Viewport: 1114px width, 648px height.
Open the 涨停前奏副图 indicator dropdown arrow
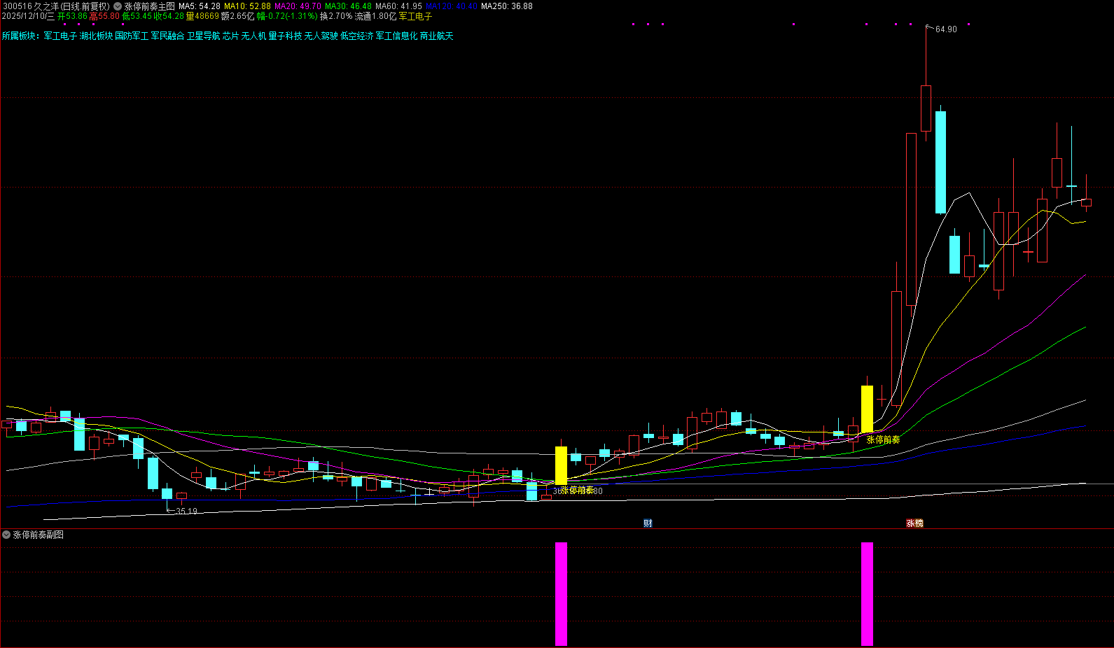(x=6, y=535)
